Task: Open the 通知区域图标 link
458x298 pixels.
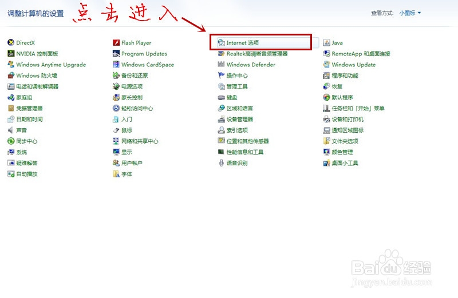Action: point(348,130)
